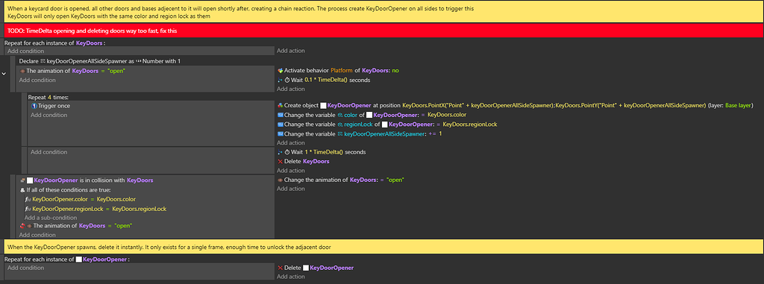Click the PointX/PointY position expression in Create object
This screenshot has height=284, width=764.
(554, 106)
